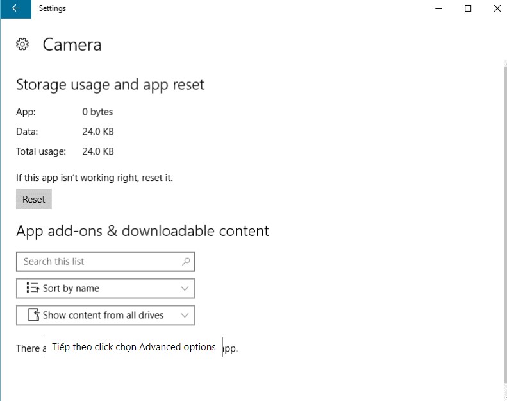Click 'Storage usage and app reset' heading

[x=110, y=84]
